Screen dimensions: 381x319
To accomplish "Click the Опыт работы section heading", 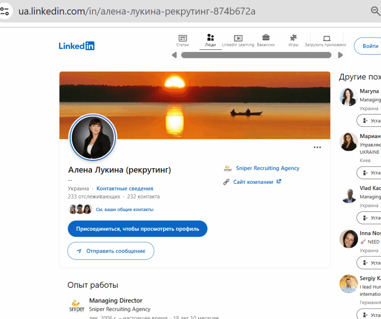I will coord(93,285).
